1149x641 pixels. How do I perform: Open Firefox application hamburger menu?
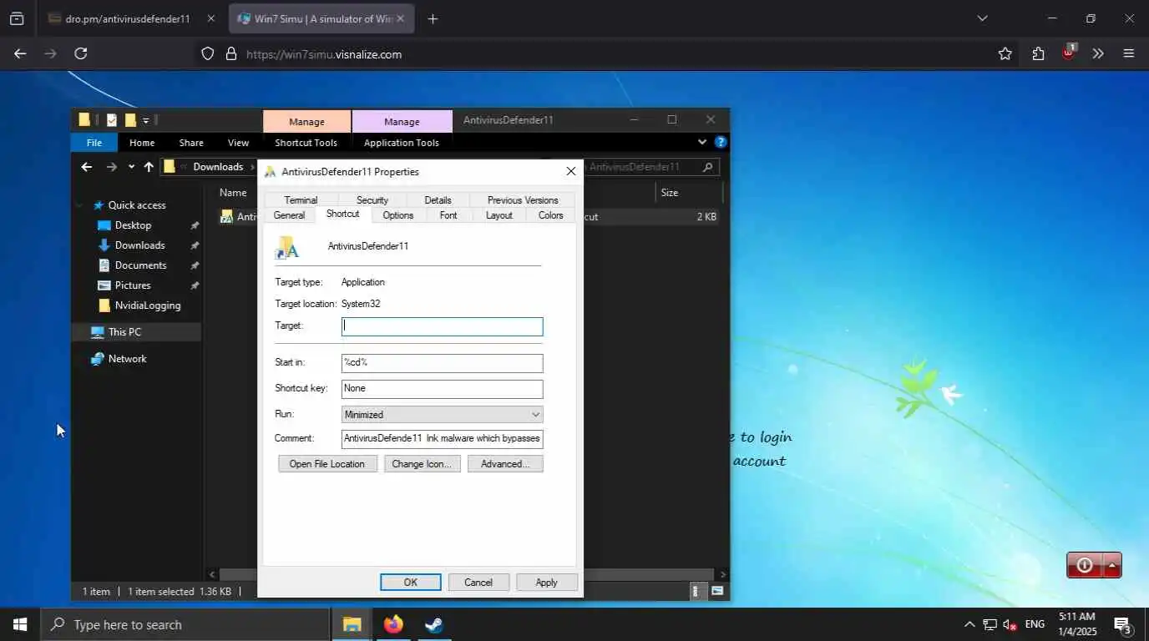(x=1129, y=53)
